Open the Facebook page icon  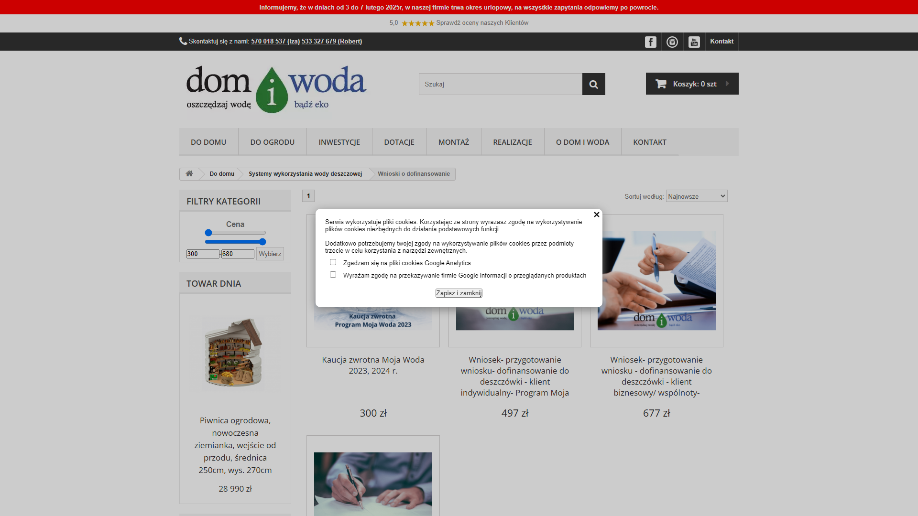[650, 42]
